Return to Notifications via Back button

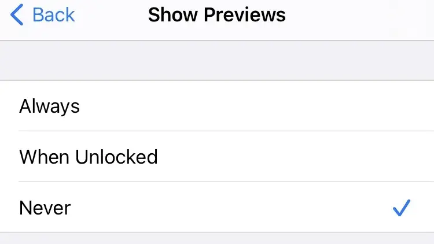click(x=43, y=14)
